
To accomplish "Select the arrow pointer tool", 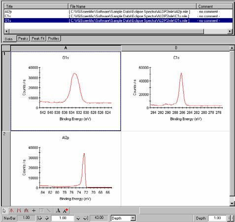I will pos(4,211).
